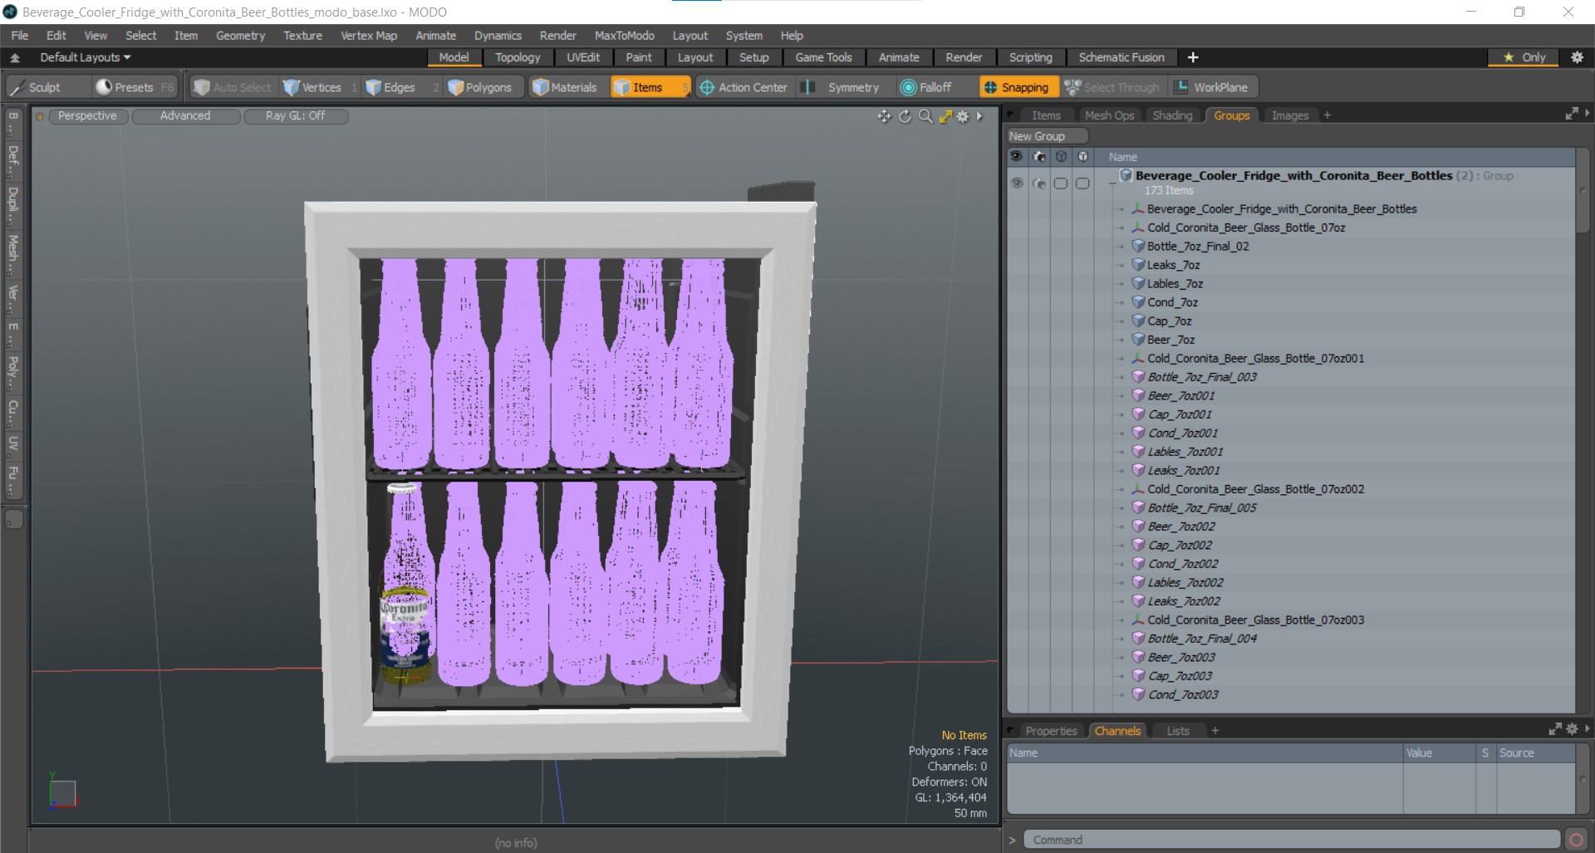Add a new tab beside Lists

[x=1215, y=731]
